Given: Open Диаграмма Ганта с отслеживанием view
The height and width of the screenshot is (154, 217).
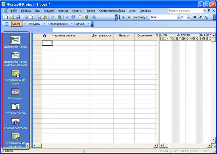Looking at the screenshot, I should (15, 59).
